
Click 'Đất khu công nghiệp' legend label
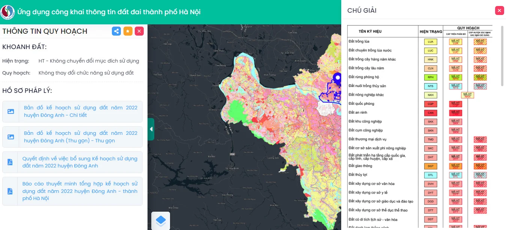365,121
